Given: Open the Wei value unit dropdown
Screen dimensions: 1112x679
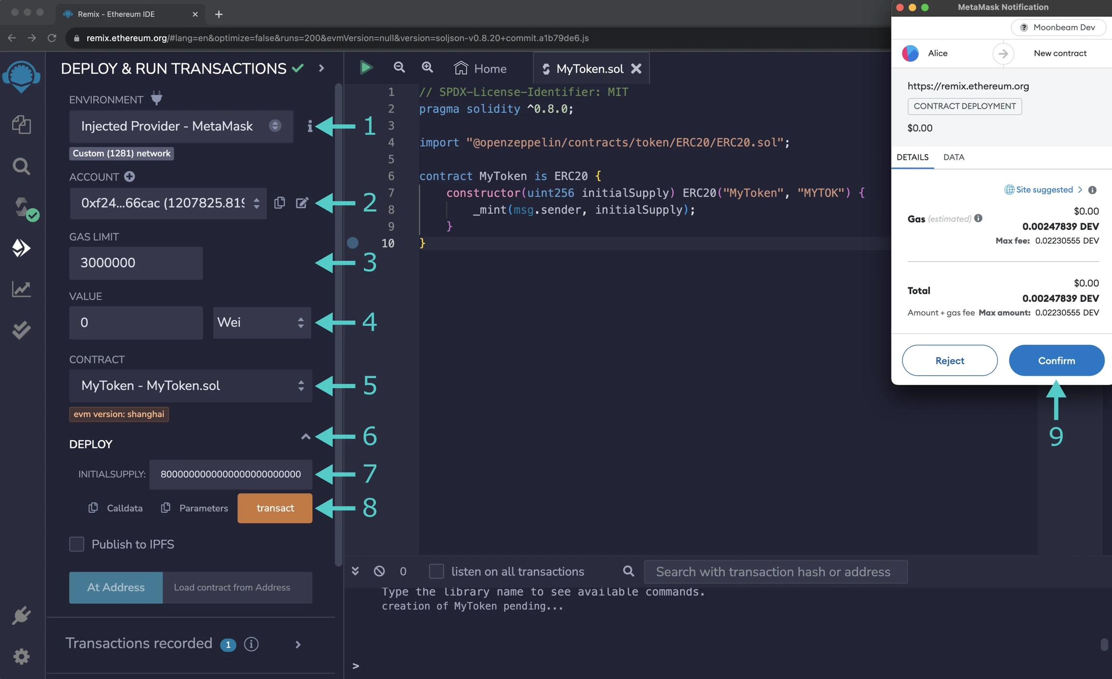Looking at the screenshot, I should point(262,323).
